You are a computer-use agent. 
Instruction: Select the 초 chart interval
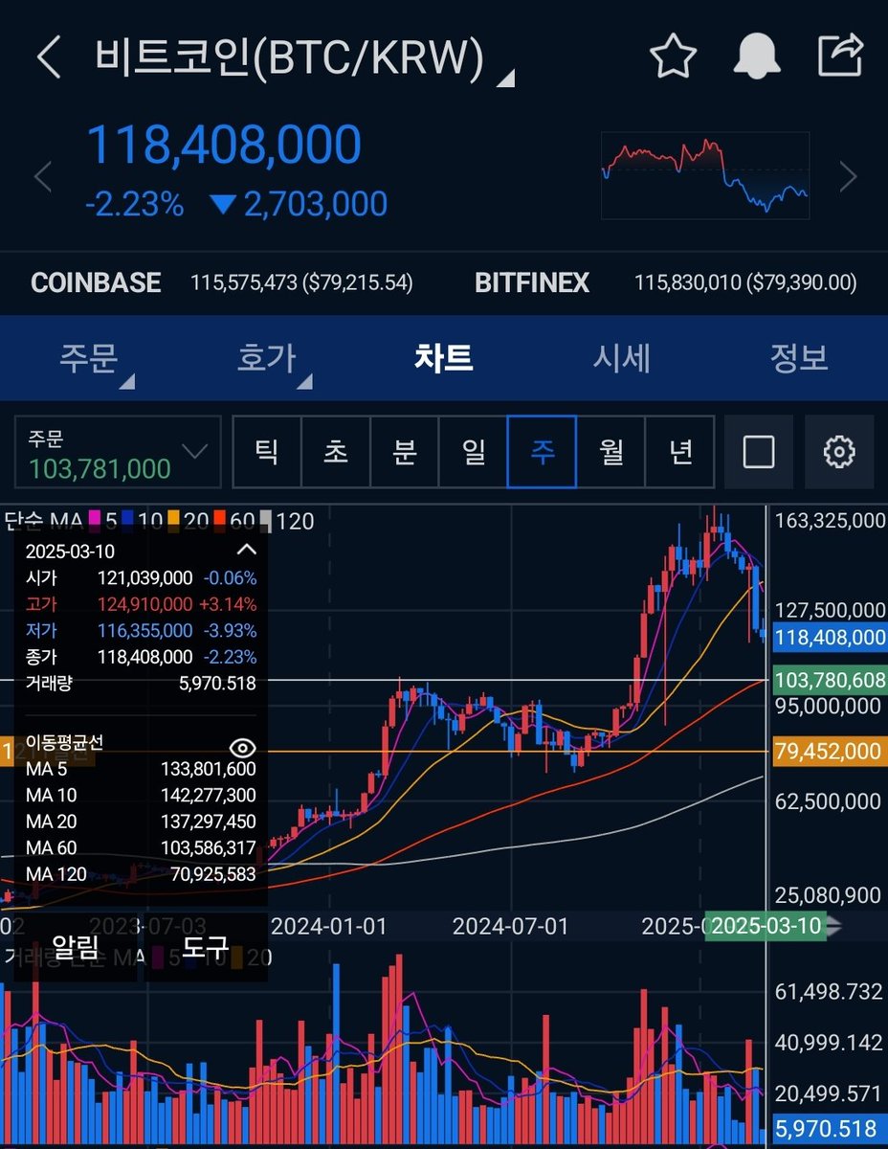336,452
